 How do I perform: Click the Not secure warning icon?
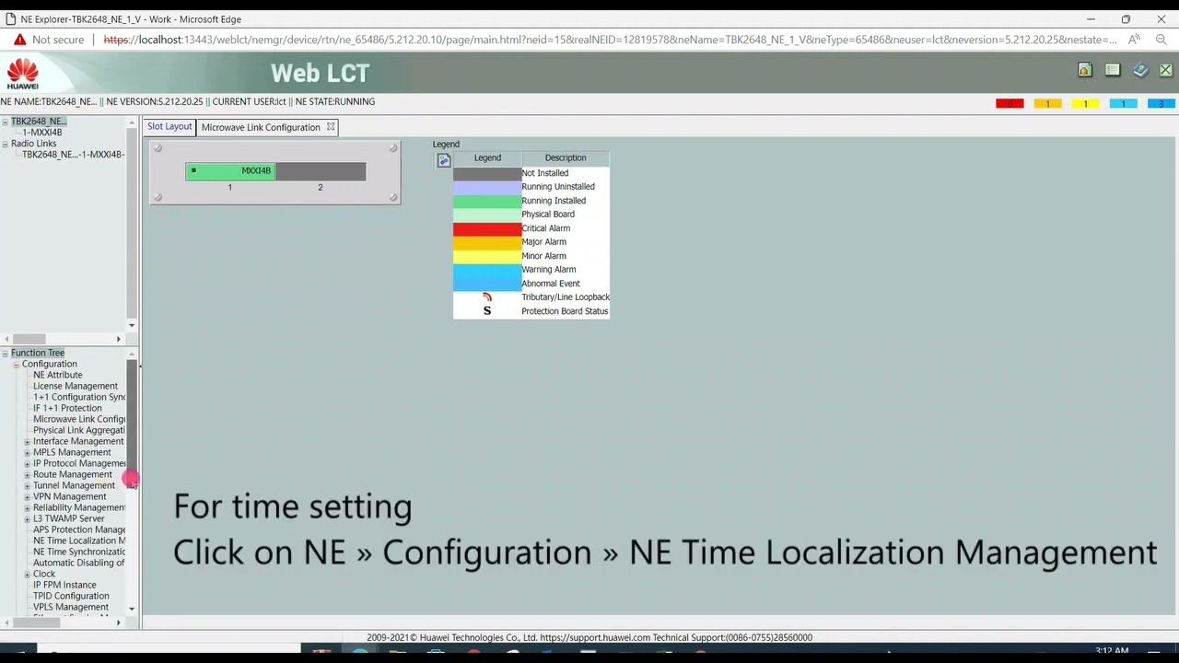19,40
